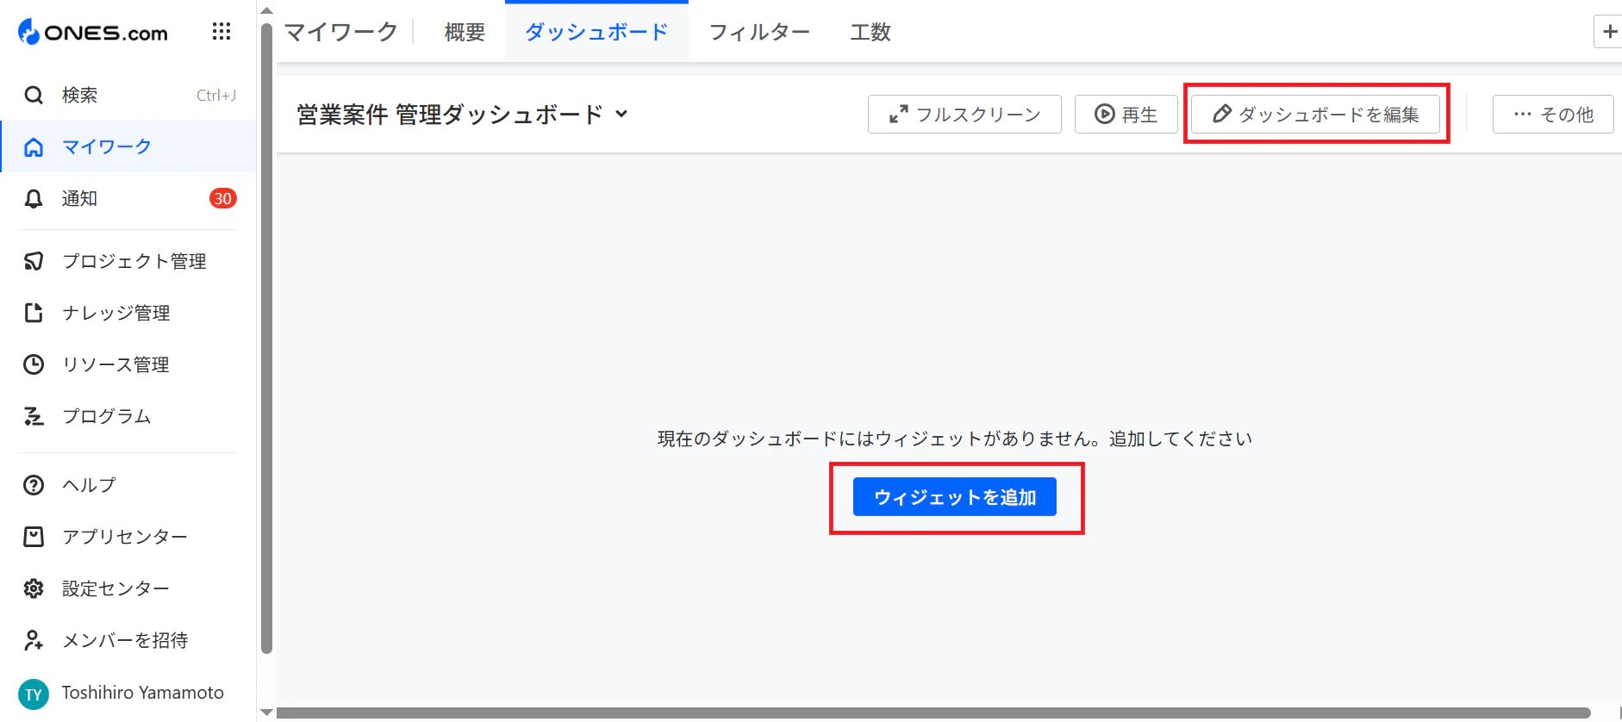Open ヘルプ in the sidebar

point(128,485)
